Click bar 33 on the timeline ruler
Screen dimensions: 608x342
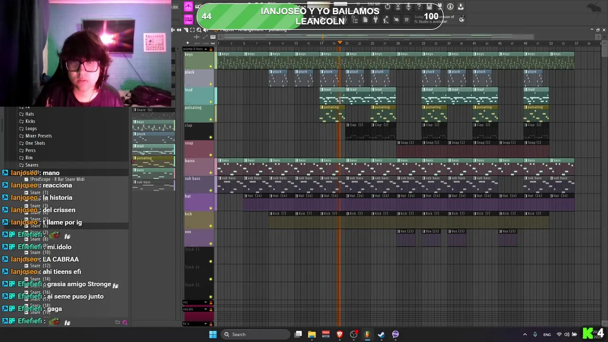click(x=423, y=43)
